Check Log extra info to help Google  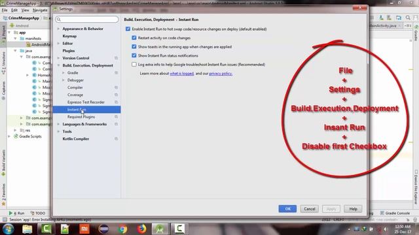point(134,65)
